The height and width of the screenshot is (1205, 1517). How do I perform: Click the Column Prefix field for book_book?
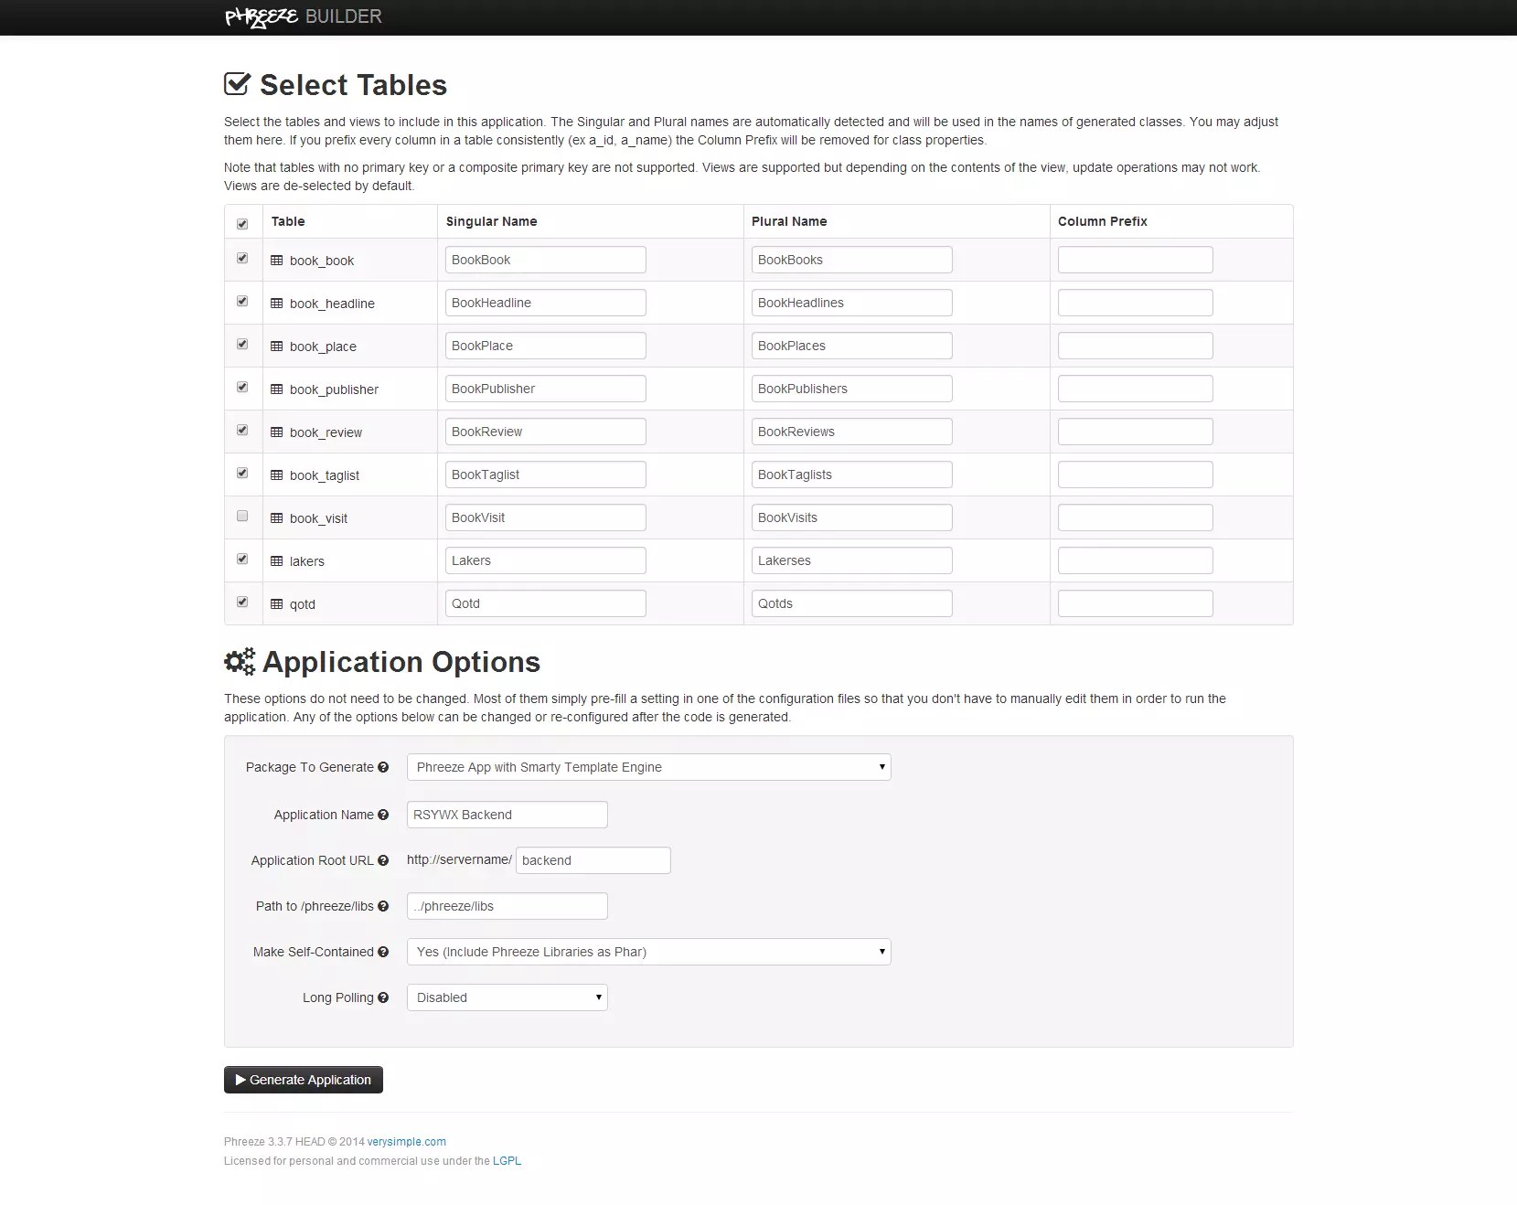1135,260
